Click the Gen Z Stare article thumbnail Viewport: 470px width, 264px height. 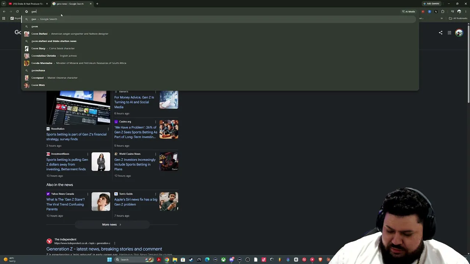101,202
